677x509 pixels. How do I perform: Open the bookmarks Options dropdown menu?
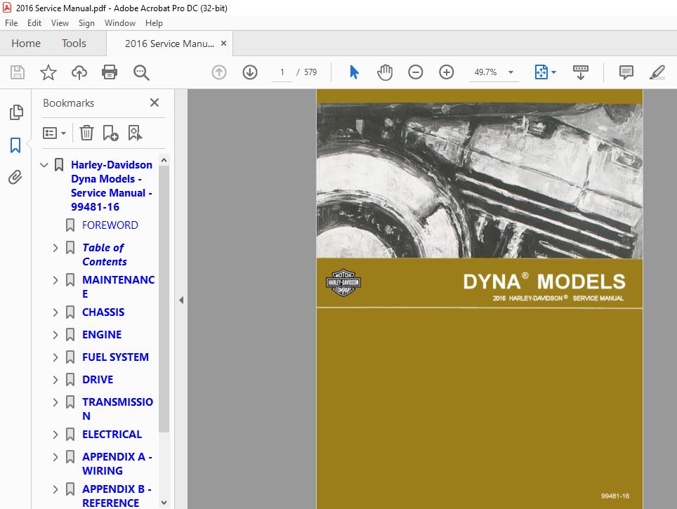(54, 133)
